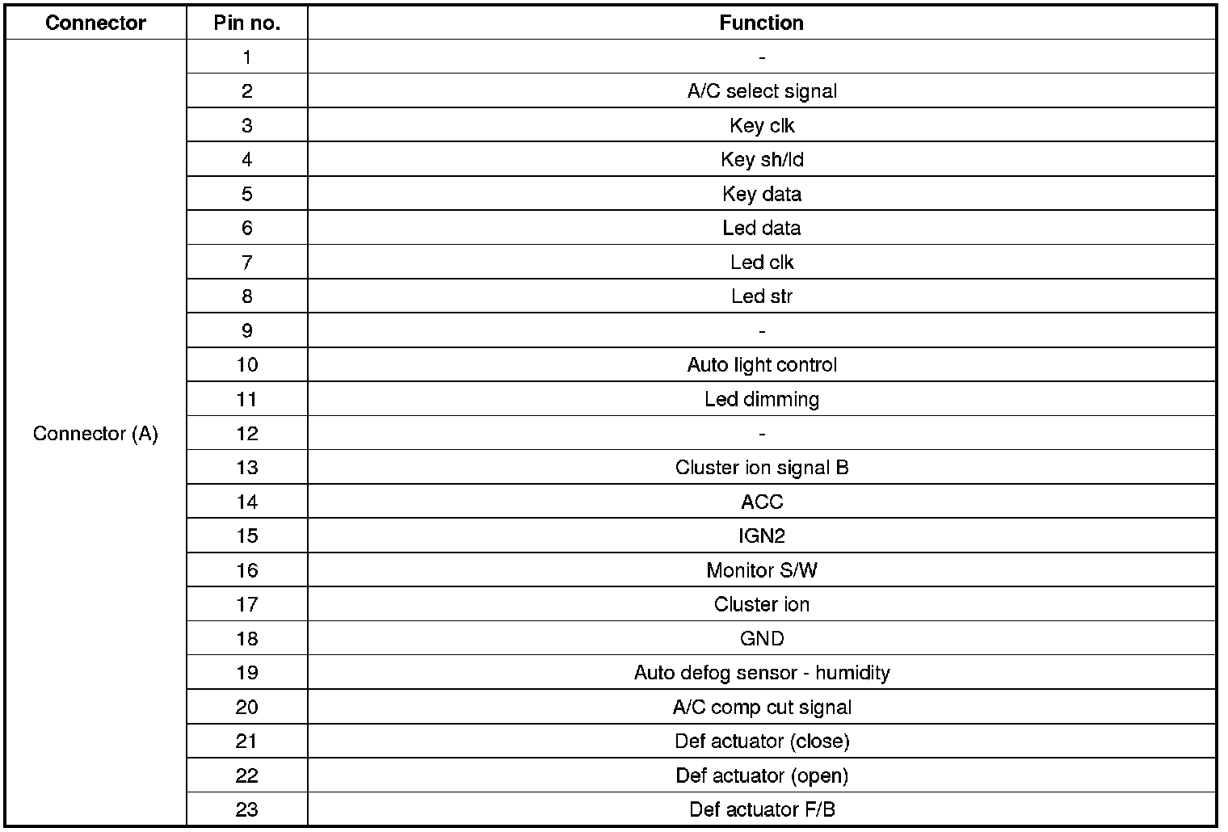
Task: Select the Cluster ion signal B cell
Action: click(761, 468)
